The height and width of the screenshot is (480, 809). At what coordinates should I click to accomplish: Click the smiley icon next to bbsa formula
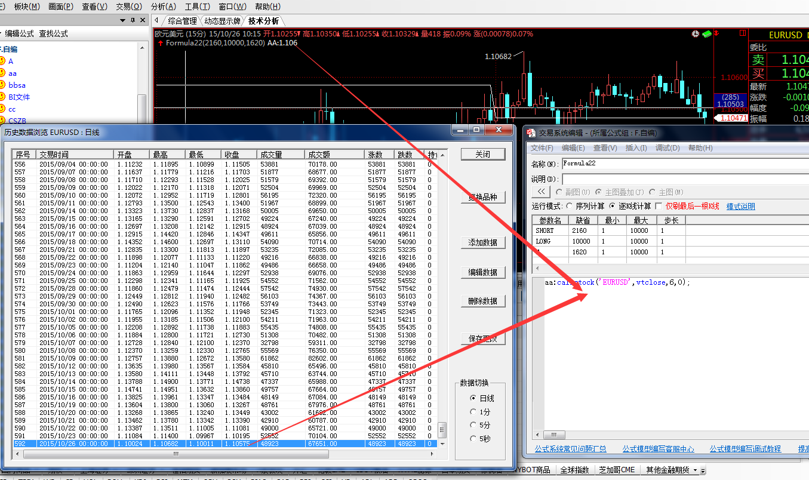point(2,85)
